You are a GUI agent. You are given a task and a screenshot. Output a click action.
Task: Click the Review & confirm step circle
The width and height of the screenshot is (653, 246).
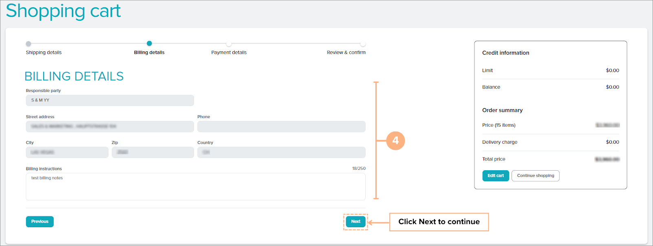coord(363,44)
